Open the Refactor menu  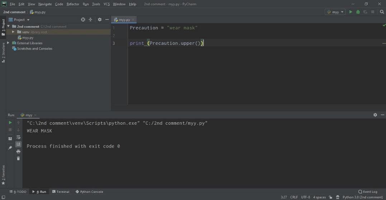coord(73,4)
